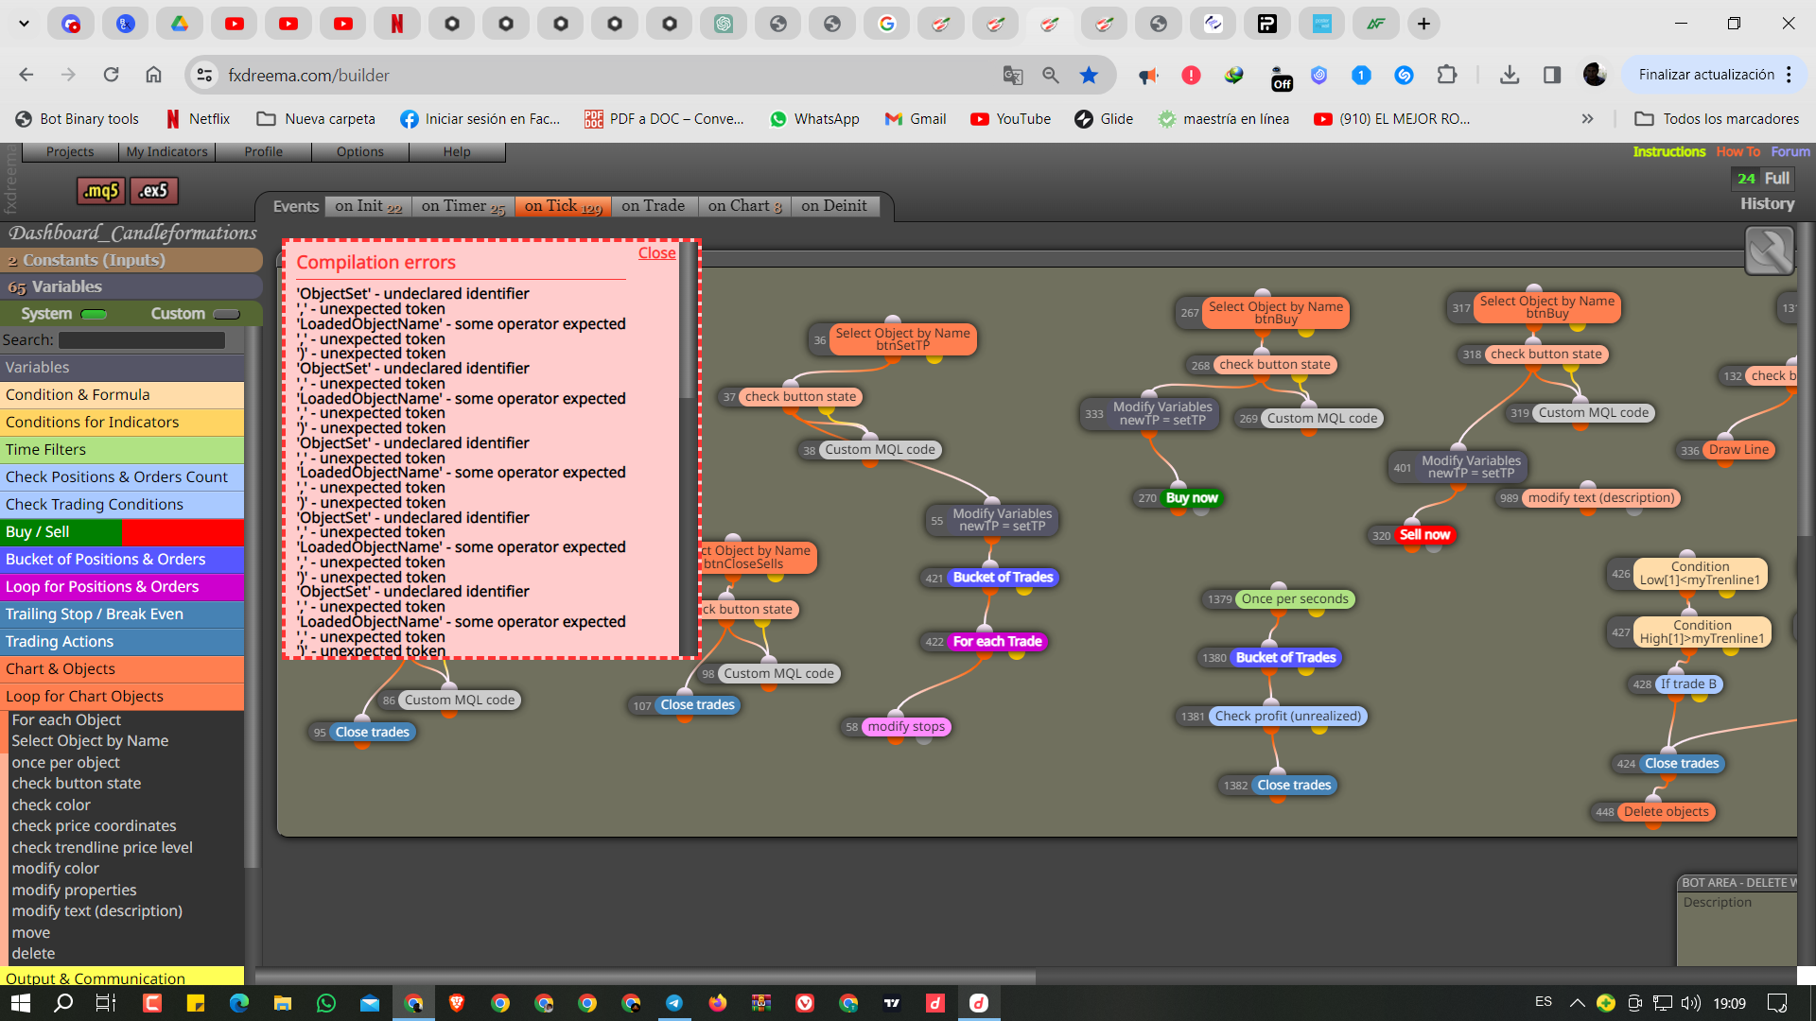Expand the Condition & Formula category
This screenshot has width=1816, height=1021.
tap(122, 395)
